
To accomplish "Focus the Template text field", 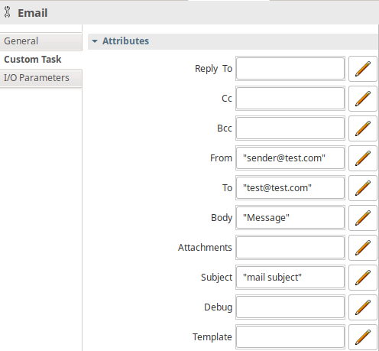I will (290, 336).
